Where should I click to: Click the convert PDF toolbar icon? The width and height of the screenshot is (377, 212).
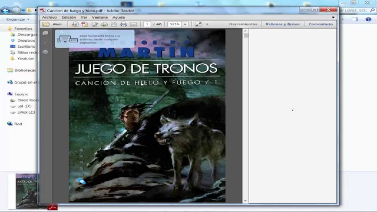[85, 24]
